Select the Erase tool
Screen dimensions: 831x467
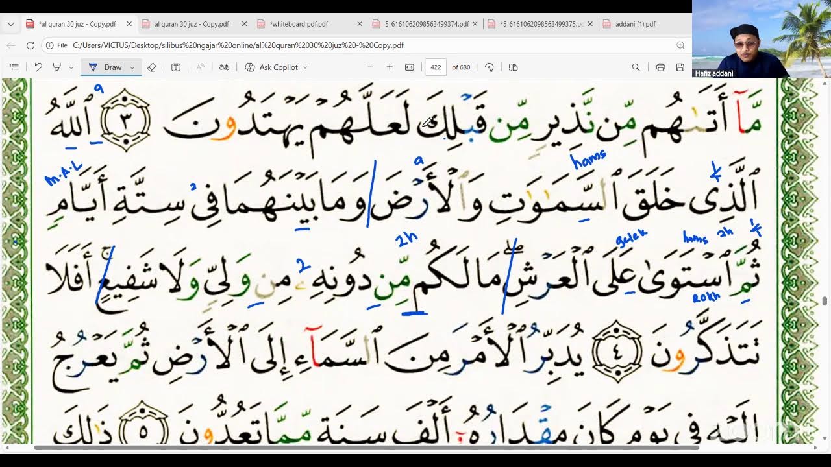click(x=151, y=67)
